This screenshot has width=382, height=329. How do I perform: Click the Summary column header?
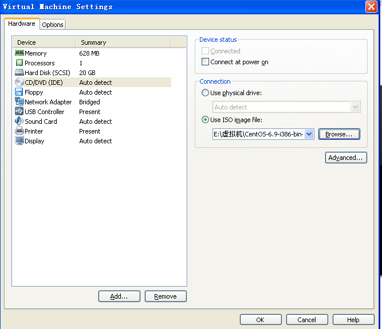tap(123, 42)
